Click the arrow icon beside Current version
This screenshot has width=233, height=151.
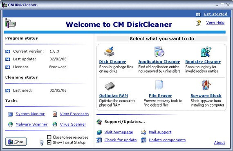coord(8,51)
